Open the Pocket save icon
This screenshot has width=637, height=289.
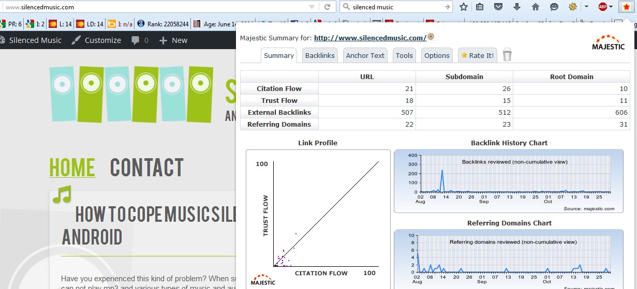tap(498, 7)
